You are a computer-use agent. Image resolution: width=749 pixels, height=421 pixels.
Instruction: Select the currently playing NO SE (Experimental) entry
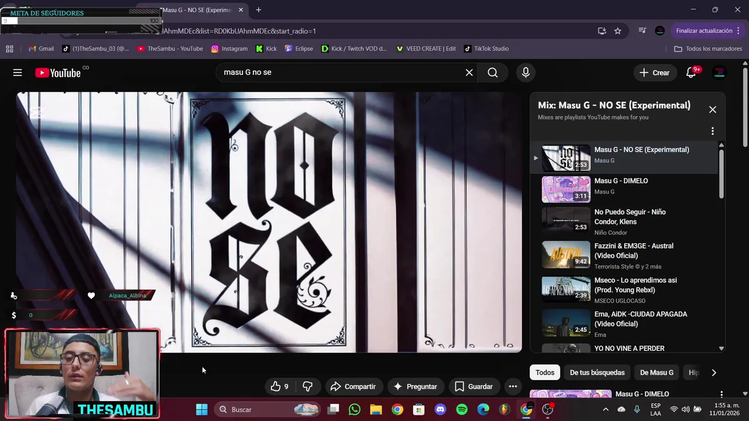(x=623, y=158)
